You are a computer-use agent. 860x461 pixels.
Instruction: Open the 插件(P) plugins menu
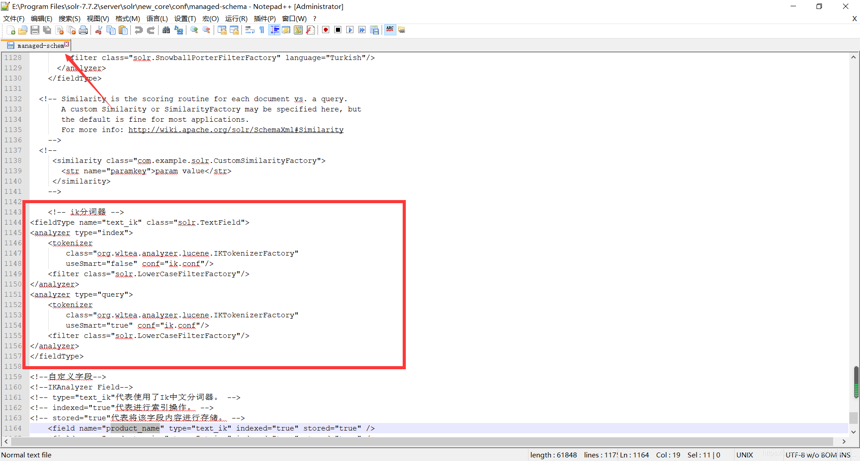coord(265,18)
